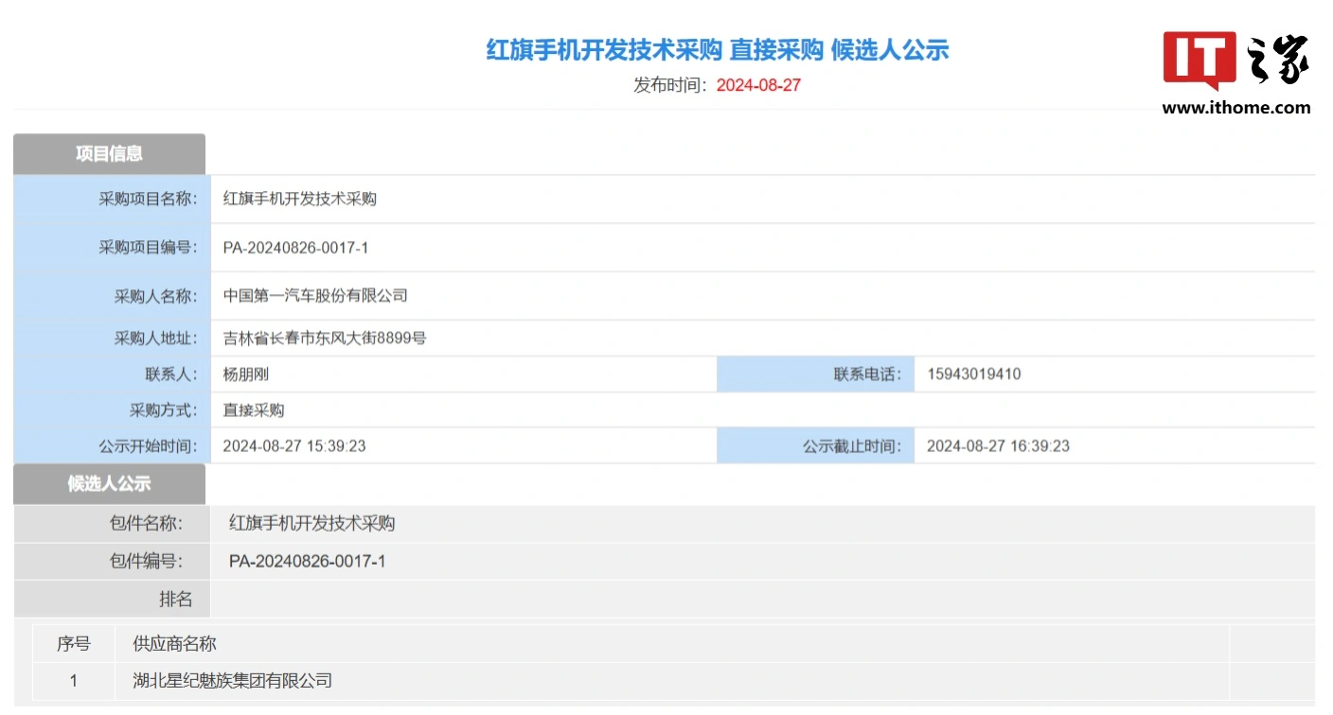Click project number PA-20240826-0017-1 in 项目信息
1333x715 pixels.
coord(295,248)
